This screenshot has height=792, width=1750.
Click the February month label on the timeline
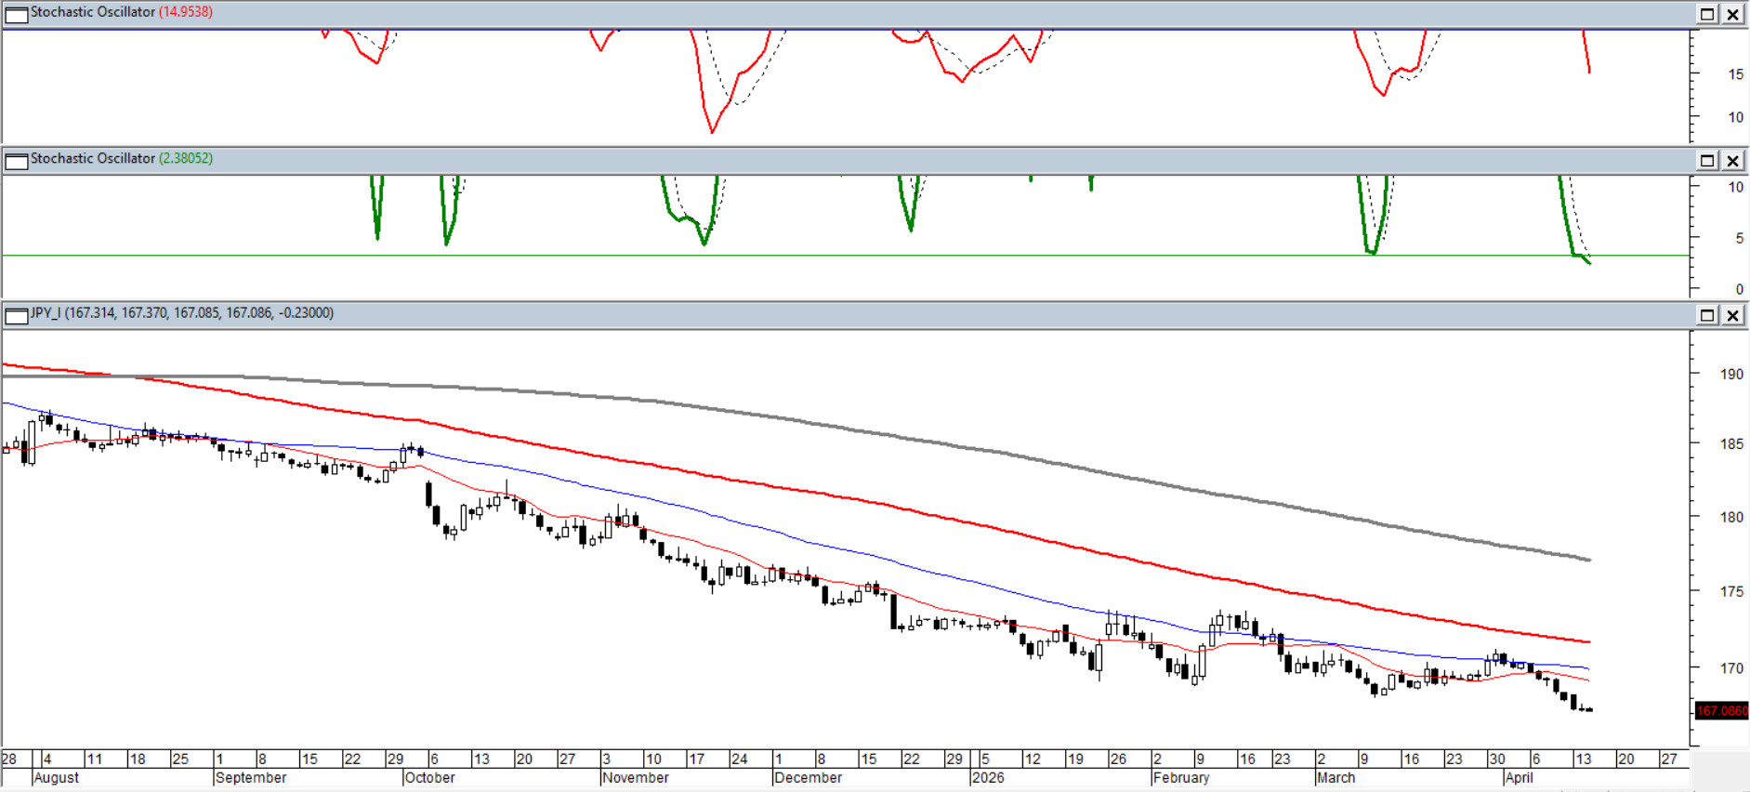1181,778
